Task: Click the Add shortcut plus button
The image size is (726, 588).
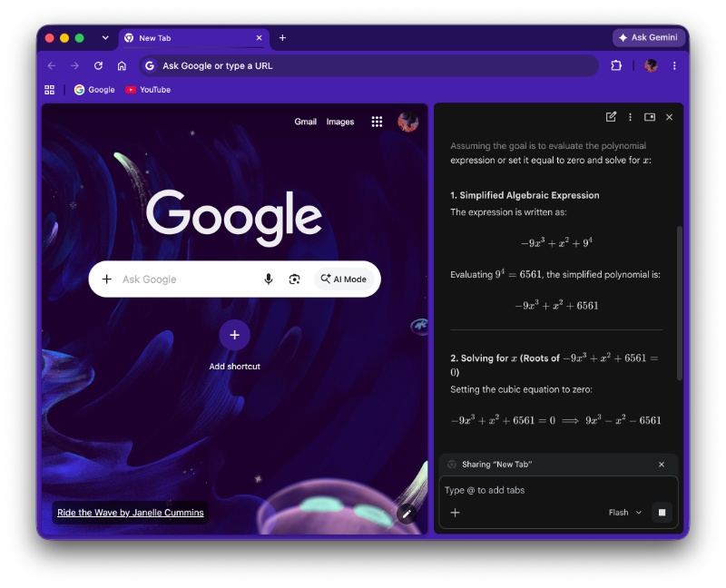Action: click(235, 335)
